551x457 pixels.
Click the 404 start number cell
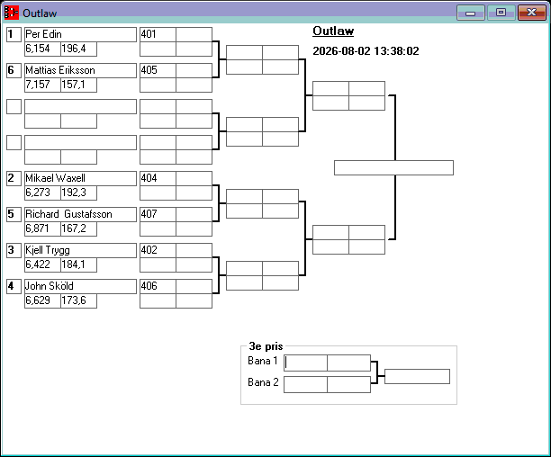pos(158,178)
